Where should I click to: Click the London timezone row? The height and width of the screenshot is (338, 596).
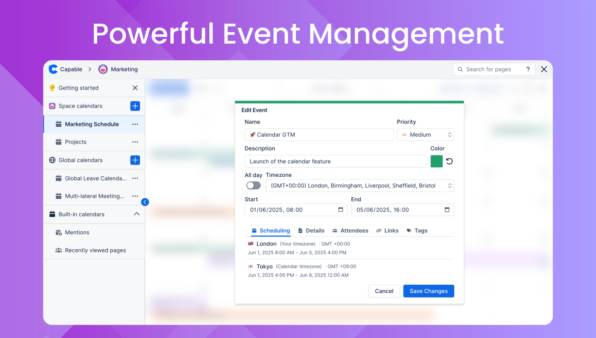tap(349, 248)
